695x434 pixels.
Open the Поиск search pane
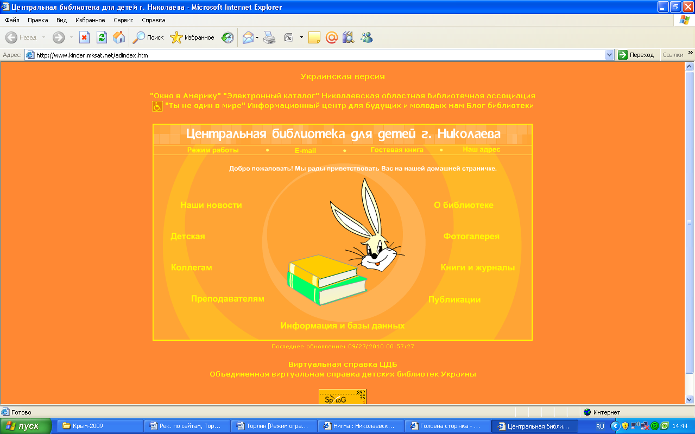click(148, 37)
